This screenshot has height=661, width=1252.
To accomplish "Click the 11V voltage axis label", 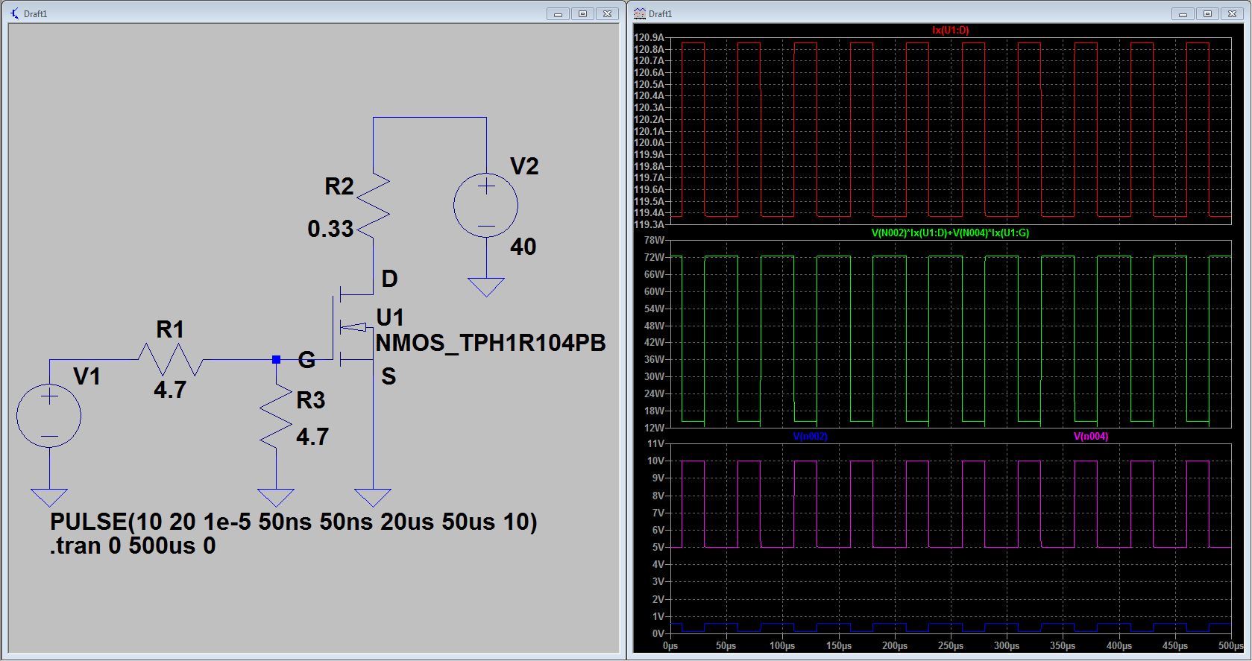I will [656, 444].
